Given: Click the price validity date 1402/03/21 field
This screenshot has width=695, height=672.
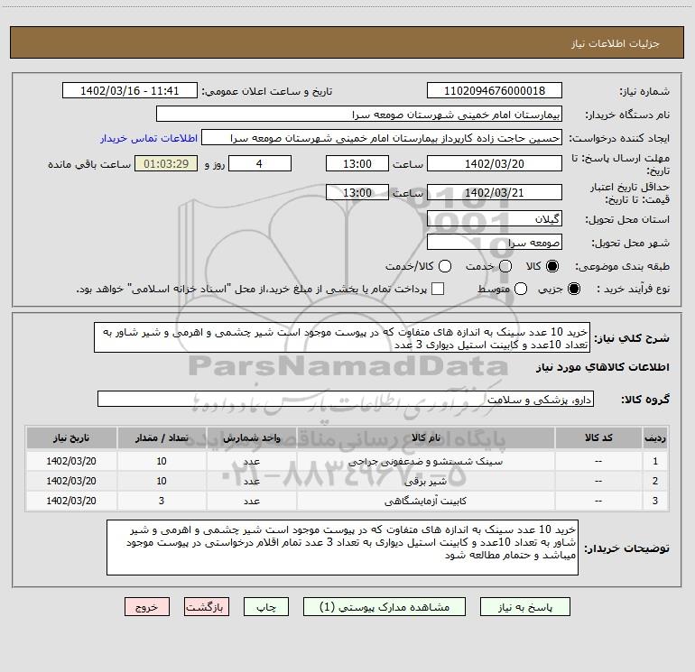Looking at the screenshot, I should pos(495,192).
